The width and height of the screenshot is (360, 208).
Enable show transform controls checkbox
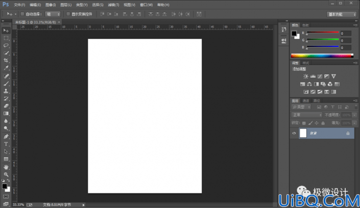pos(68,14)
